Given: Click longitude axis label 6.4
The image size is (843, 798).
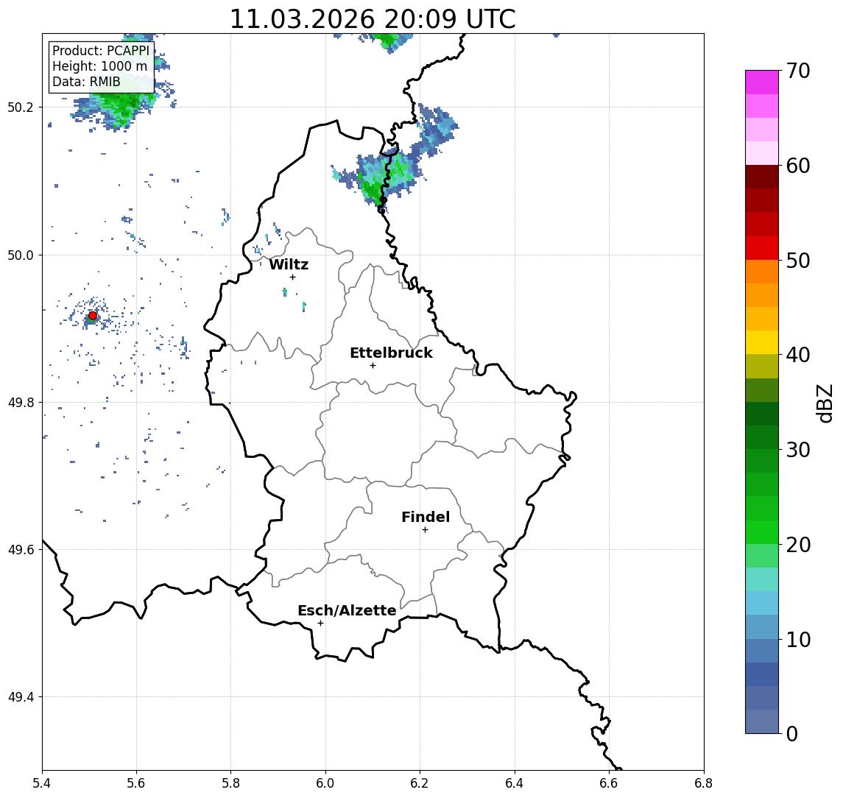Looking at the screenshot, I should (515, 783).
